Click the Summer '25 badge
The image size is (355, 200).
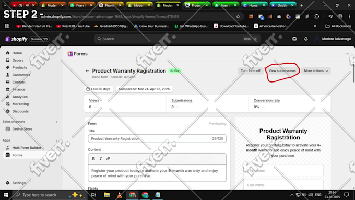click(x=39, y=39)
